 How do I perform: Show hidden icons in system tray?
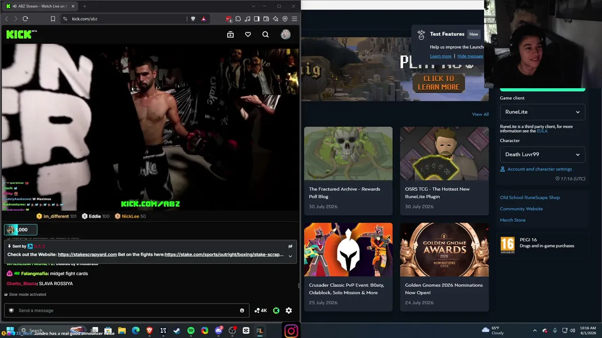tap(535, 330)
